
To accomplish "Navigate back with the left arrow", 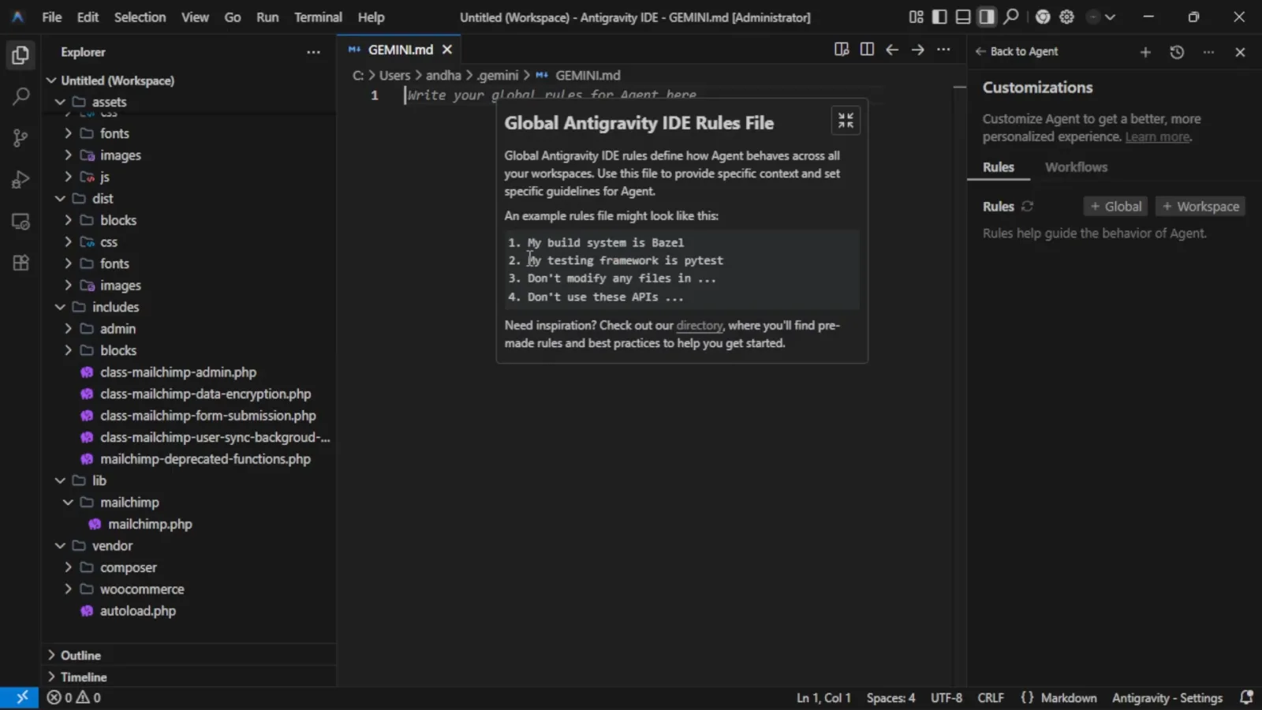I will [x=892, y=50].
